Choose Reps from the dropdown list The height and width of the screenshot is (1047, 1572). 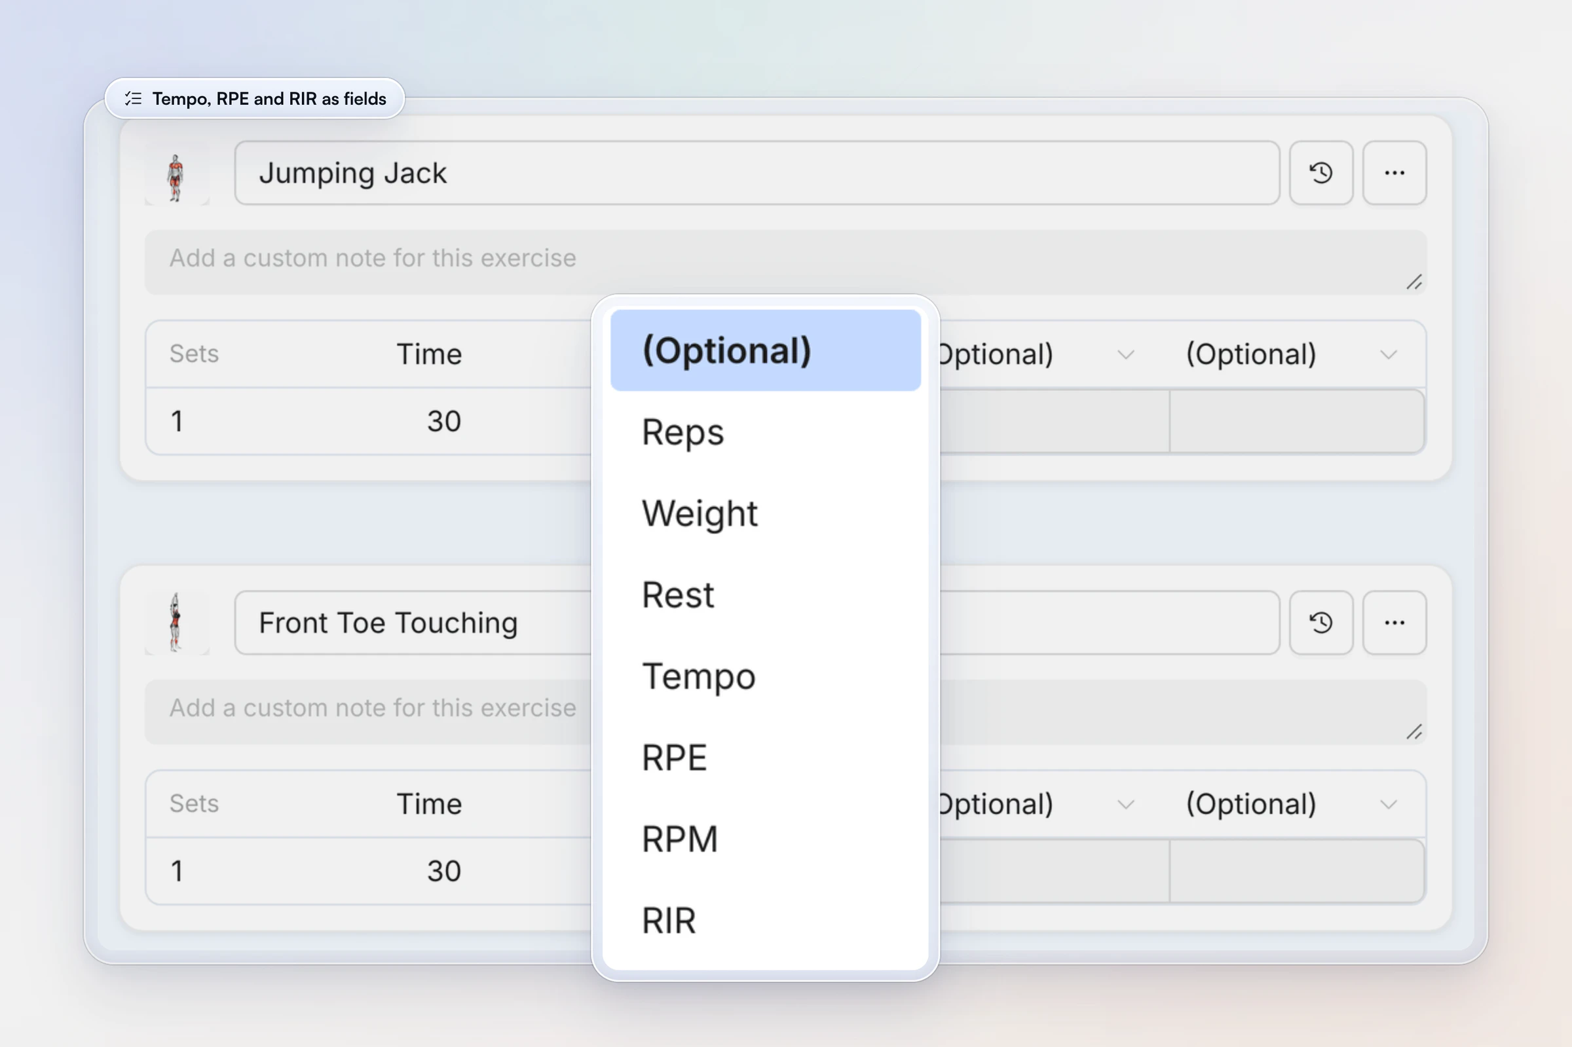[765, 432]
